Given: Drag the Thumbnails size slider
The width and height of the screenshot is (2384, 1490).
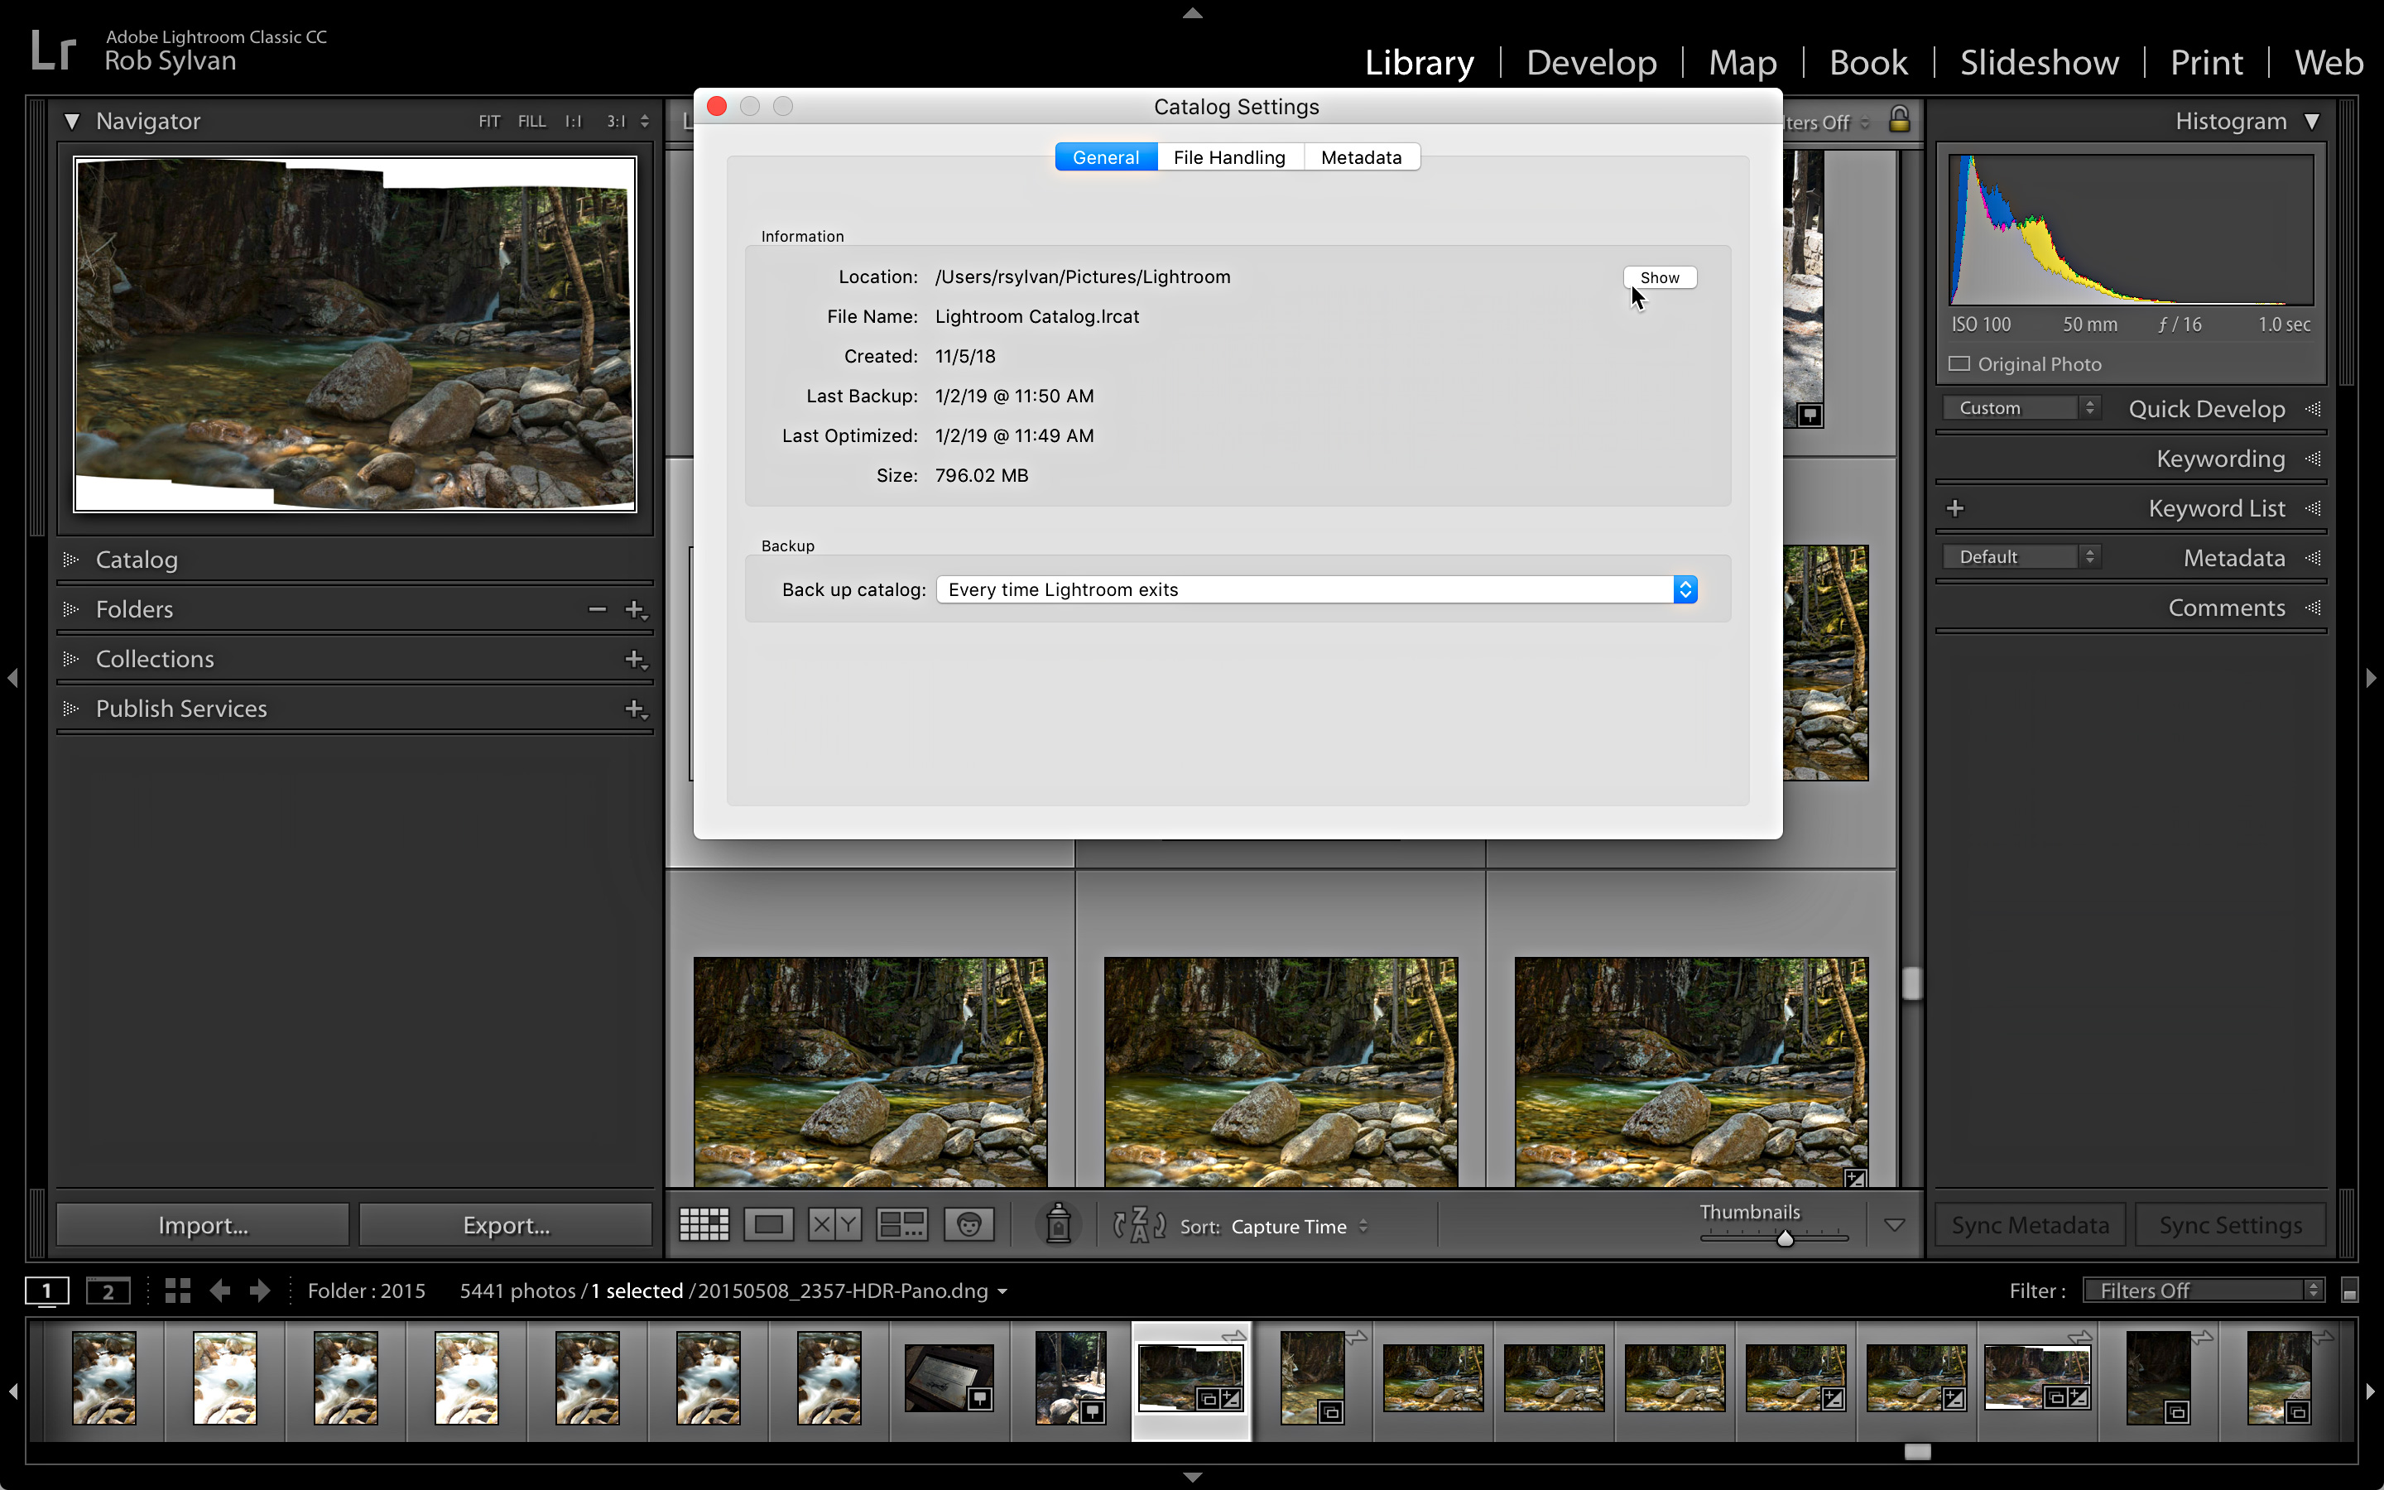Looking at the screenshot, I should [1783, 1239].
